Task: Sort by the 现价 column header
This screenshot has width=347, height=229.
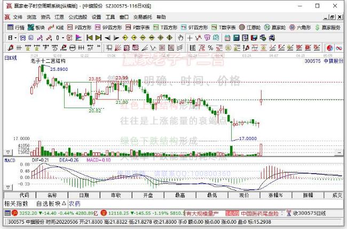Action: point(244,195)
